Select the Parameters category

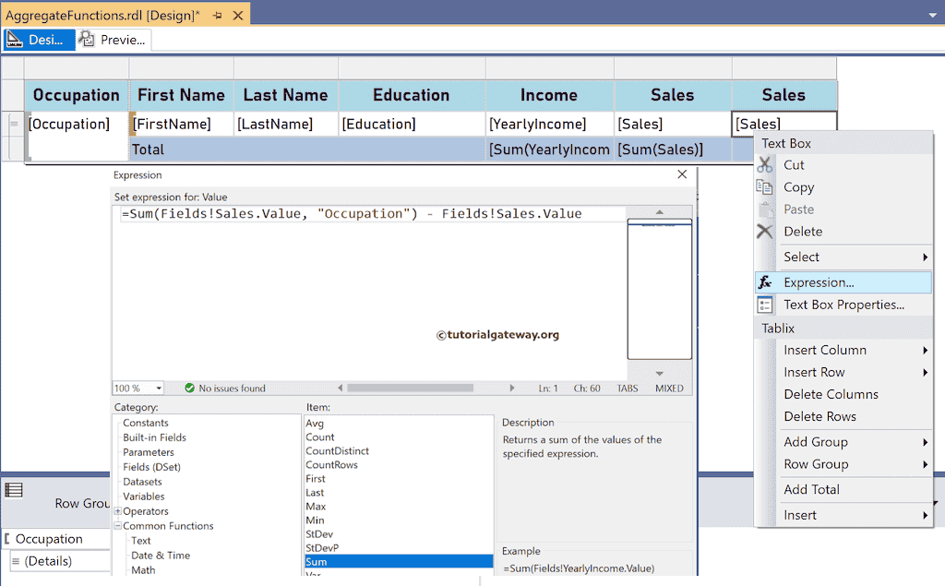(x=149, y=452)
